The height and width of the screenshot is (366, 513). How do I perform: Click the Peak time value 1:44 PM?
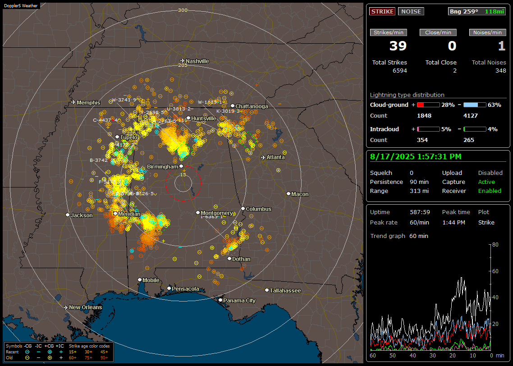point(453,222)
